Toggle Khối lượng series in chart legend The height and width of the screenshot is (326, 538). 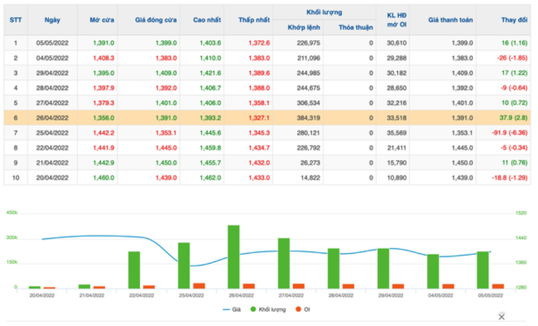click(266, 309)
